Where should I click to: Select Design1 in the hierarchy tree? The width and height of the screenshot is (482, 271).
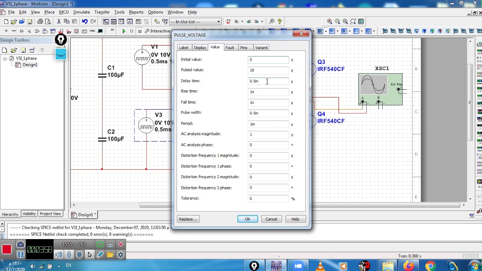30,65
